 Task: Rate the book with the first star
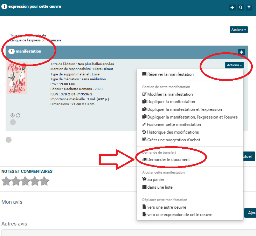click(6, 181)
